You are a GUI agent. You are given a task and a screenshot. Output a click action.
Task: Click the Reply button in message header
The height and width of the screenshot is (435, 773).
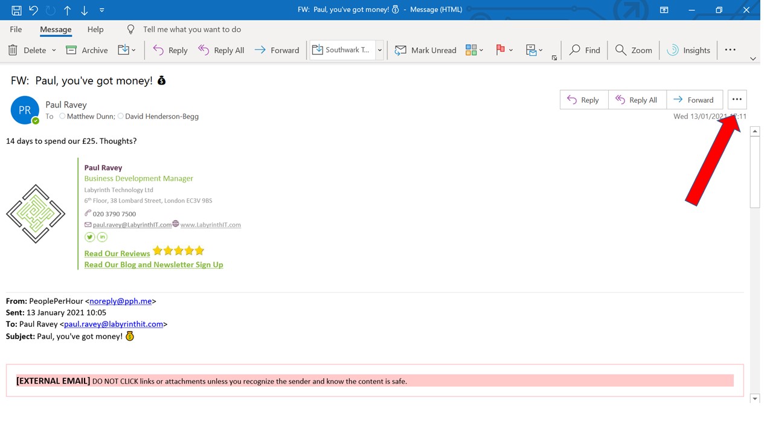pyautogui.click(x=584, y=100)
